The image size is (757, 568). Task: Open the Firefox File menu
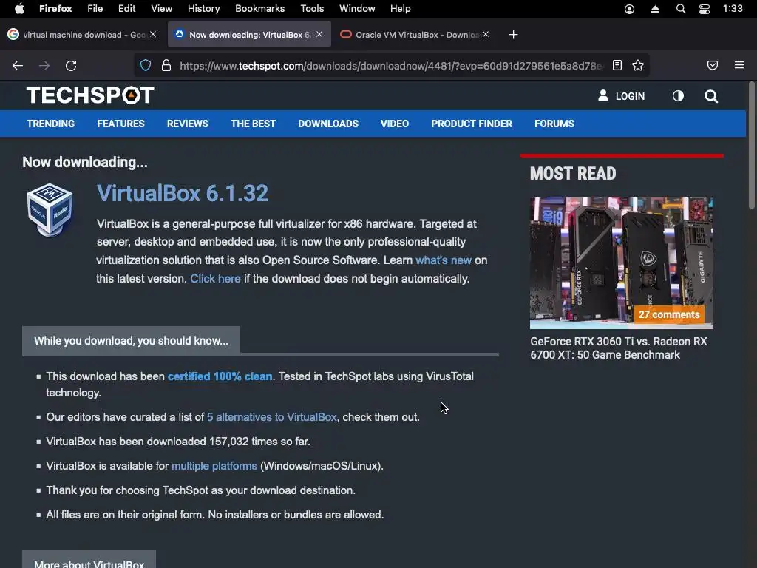point(95,9)
